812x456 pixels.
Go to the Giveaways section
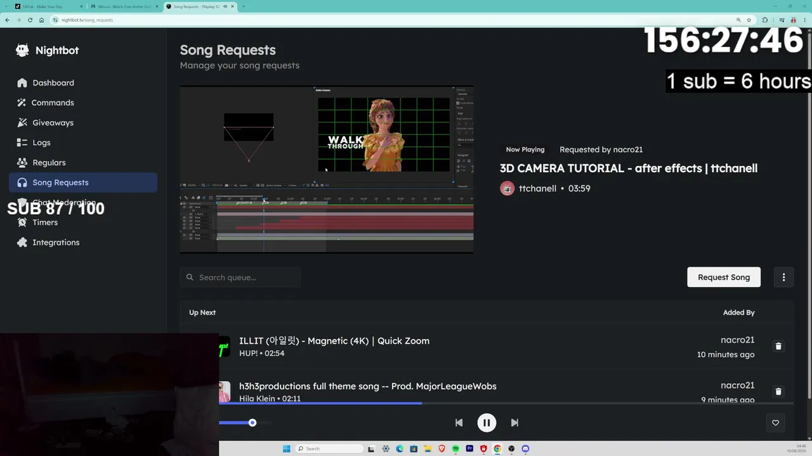pyautogui.click(x=83, y=123)
